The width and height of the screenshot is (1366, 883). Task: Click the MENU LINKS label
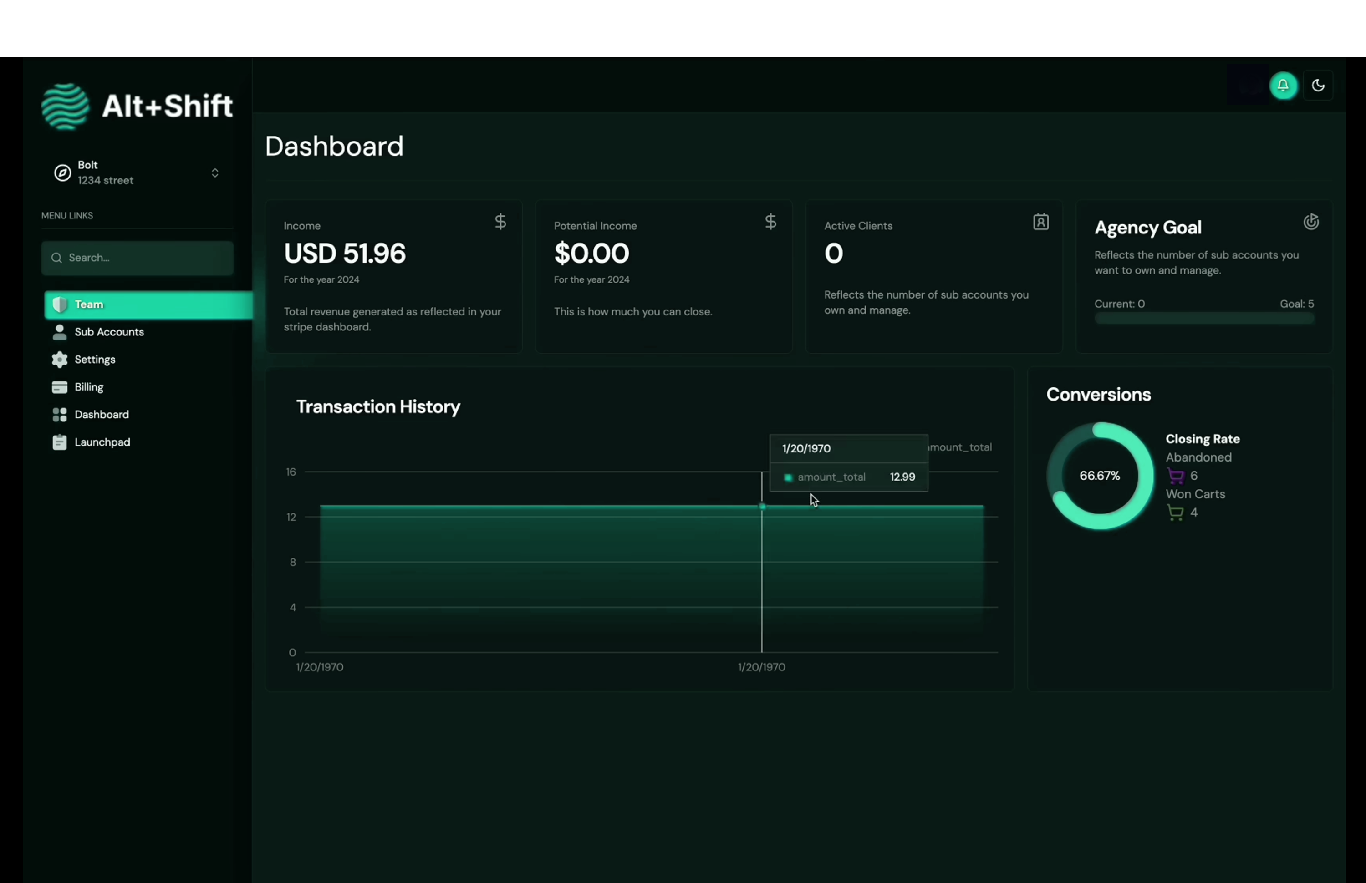[x=67, y=216]
